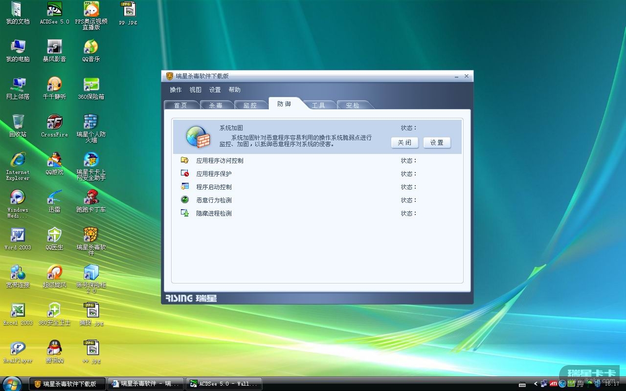Select the 网上邻居 desktop icon
Viewport: 626px width, 391px height.
[x=18, y=88]
